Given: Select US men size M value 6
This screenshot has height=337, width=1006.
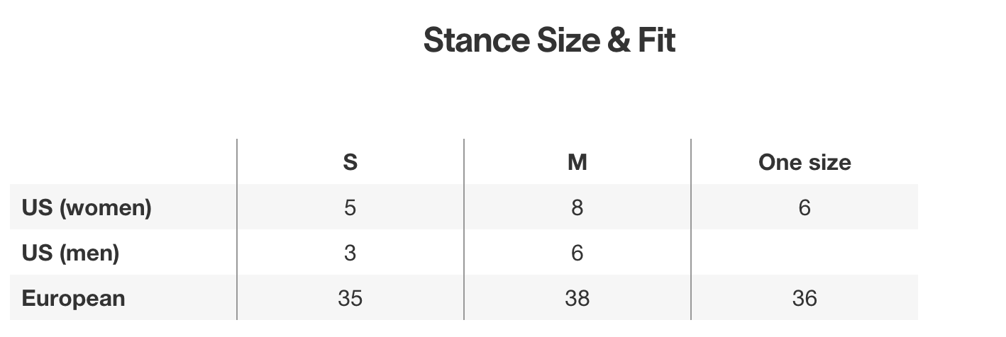Looking at the screenshot, I should click(x=577, y=253).
